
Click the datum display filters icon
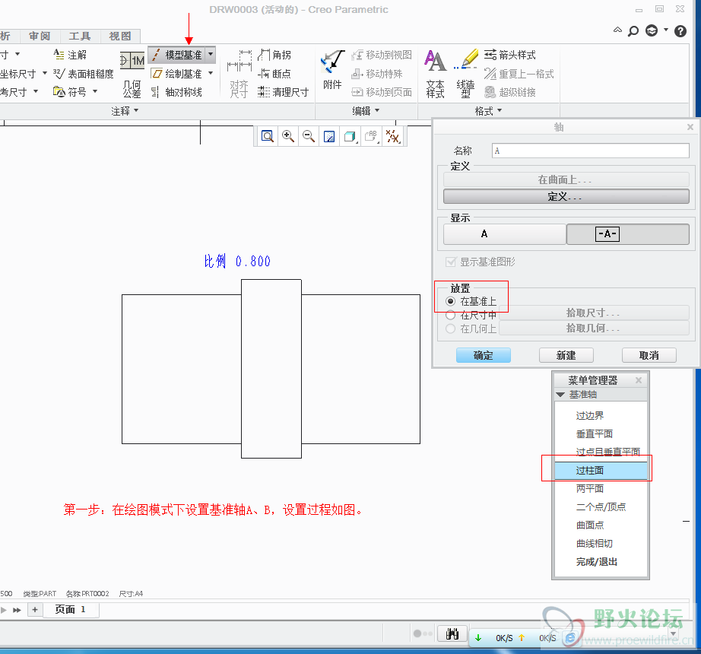(392, 136)
